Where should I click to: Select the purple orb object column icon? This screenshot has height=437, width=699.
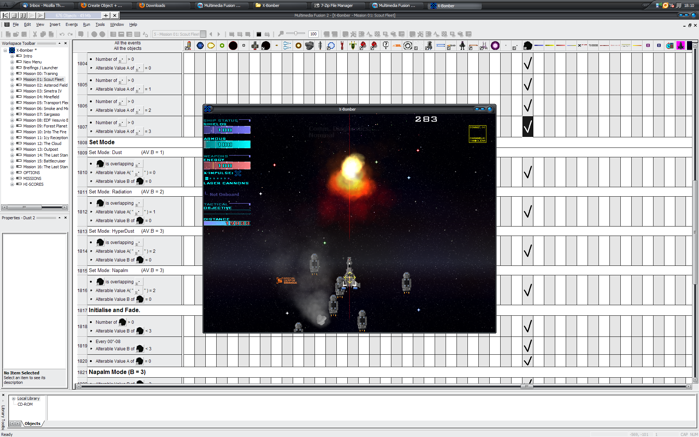(495, 46)
